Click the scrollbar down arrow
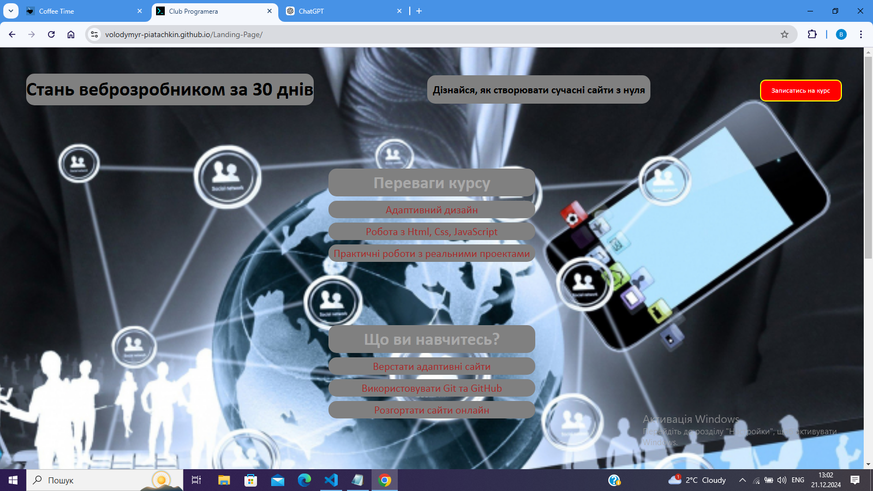Image resolution: width=873 pixels, height=491 pixels. pyautogui.click(x=868, y=464)
